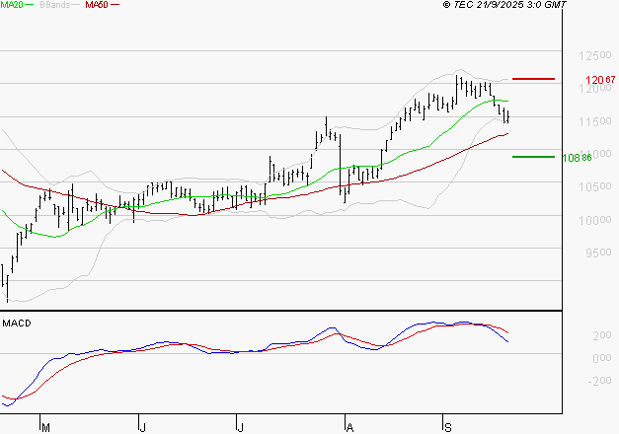Click the S month label on time axis
The width and height of the screenshot is (619, 434).
click(x=447, y=427)
